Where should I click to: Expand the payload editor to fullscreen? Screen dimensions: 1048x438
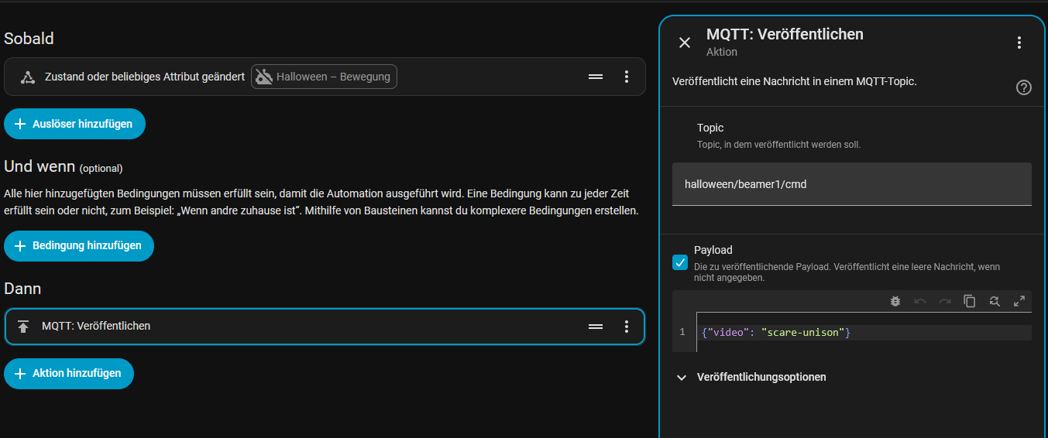[x=1019, y=301]
